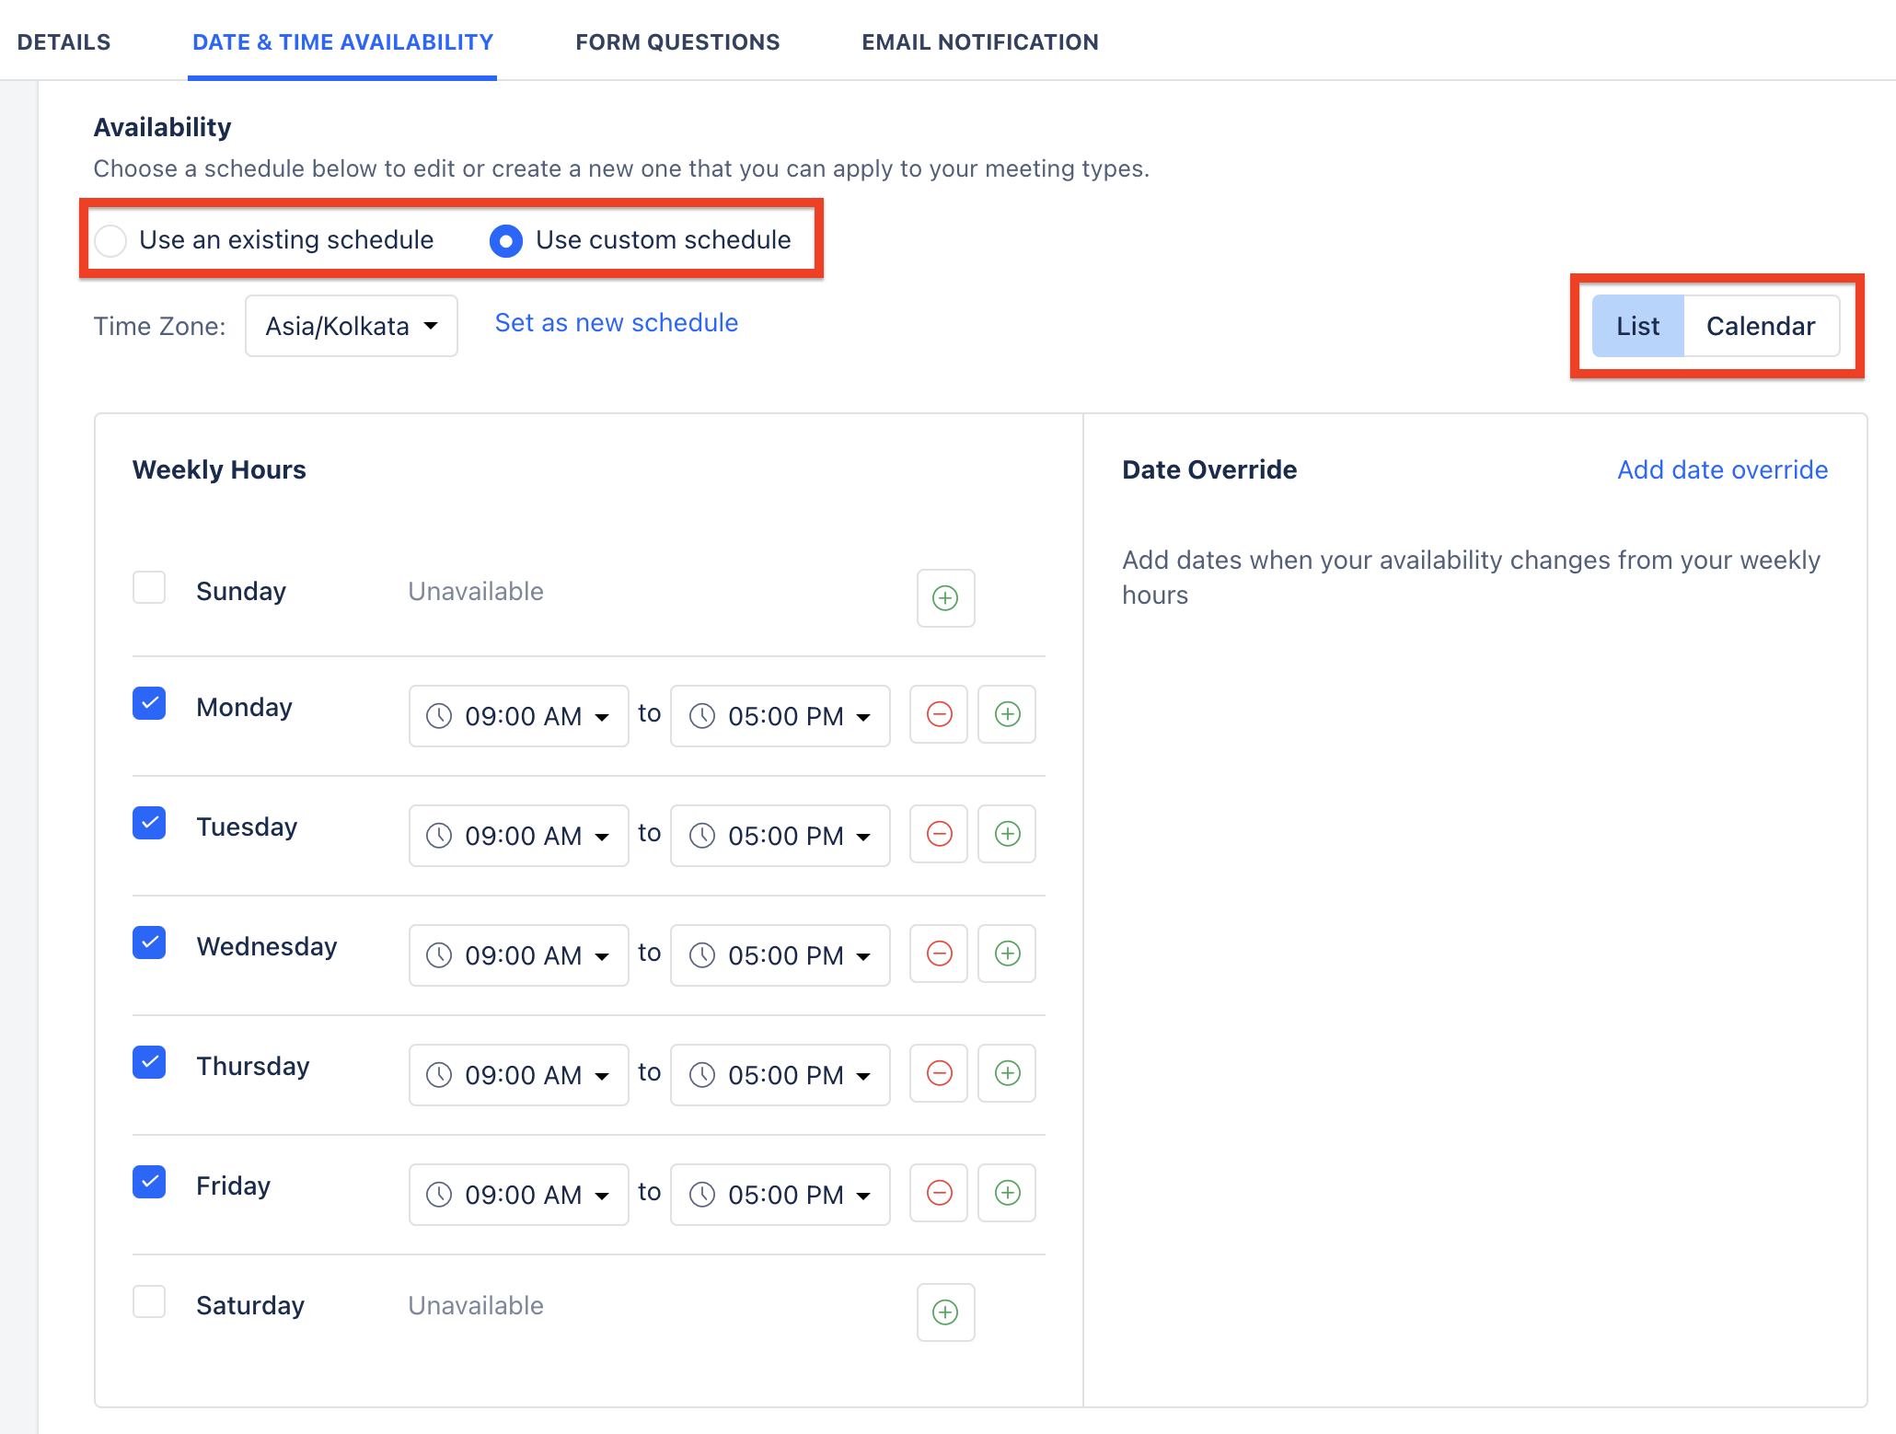Add another time slot for Tuesday
This screenshot has height=1434, width=1896.
[1007, 834]
